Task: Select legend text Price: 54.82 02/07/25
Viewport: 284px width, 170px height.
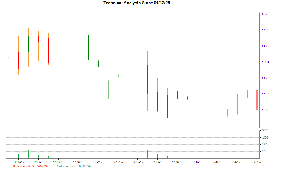Action: 33,166
